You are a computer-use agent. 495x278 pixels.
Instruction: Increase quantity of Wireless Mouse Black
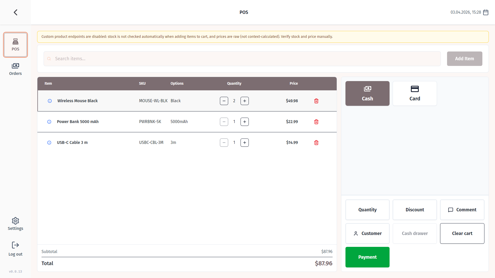point(245,101)
